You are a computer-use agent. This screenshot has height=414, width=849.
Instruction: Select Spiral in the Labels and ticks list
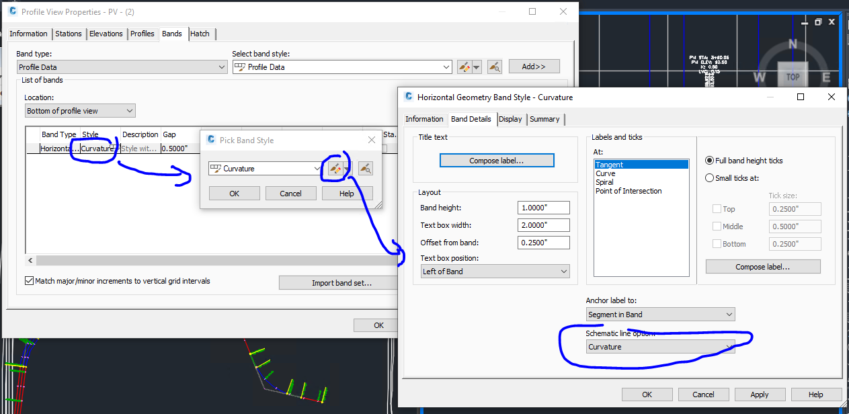pos(604,181)
